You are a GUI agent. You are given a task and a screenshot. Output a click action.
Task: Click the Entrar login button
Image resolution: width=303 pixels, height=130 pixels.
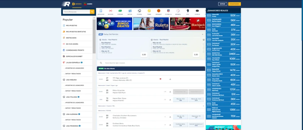(223, 4)
